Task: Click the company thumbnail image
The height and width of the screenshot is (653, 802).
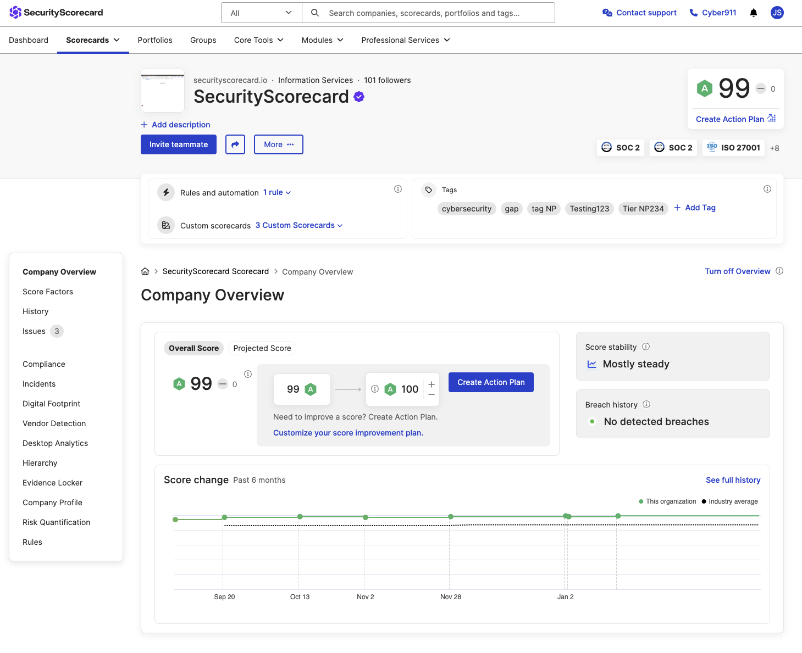Action: click(x=163, y=91)
